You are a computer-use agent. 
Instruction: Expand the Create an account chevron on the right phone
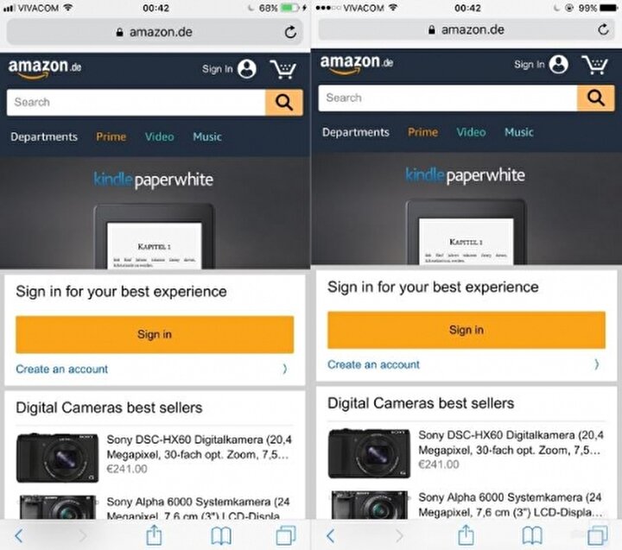pos(597,364)
